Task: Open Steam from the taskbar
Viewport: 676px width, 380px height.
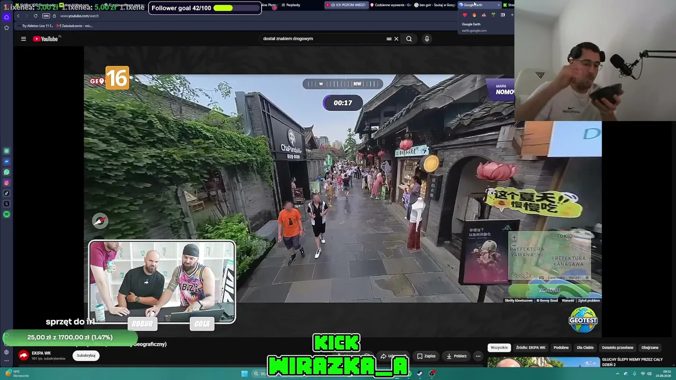Action: click(x=420, y=374)
